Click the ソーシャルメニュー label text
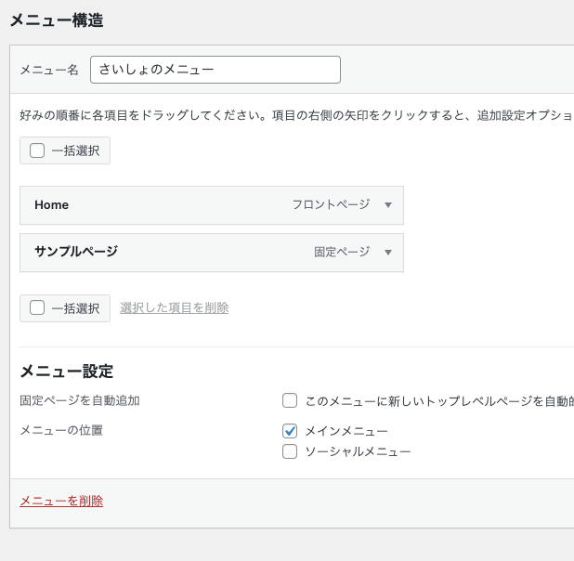Image resolution: width=574 pixels, height=561 pixels. pos(358,451)
